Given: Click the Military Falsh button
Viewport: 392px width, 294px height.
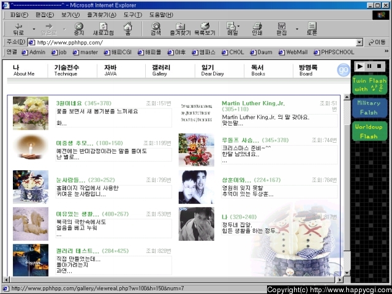Looking at the screenshot, I should point(369,108).
